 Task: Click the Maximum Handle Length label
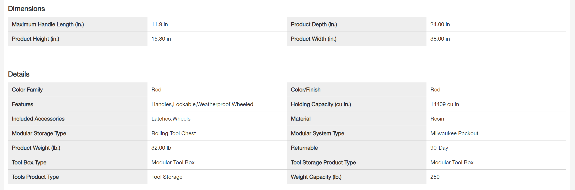point(48,24)
